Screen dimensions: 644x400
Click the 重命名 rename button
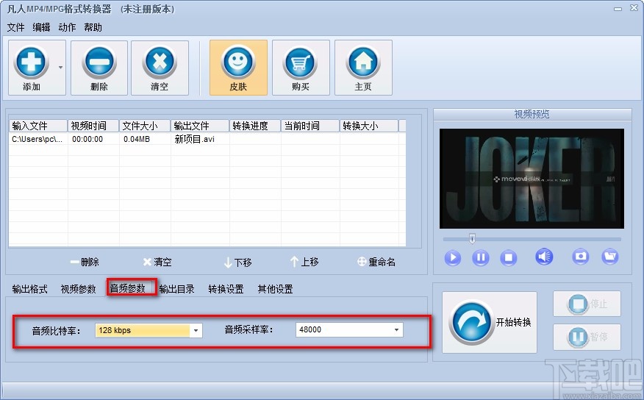point(376,262)
